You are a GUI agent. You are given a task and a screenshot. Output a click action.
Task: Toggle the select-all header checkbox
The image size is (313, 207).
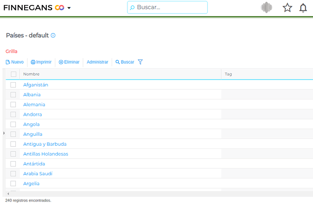(14, 74)
